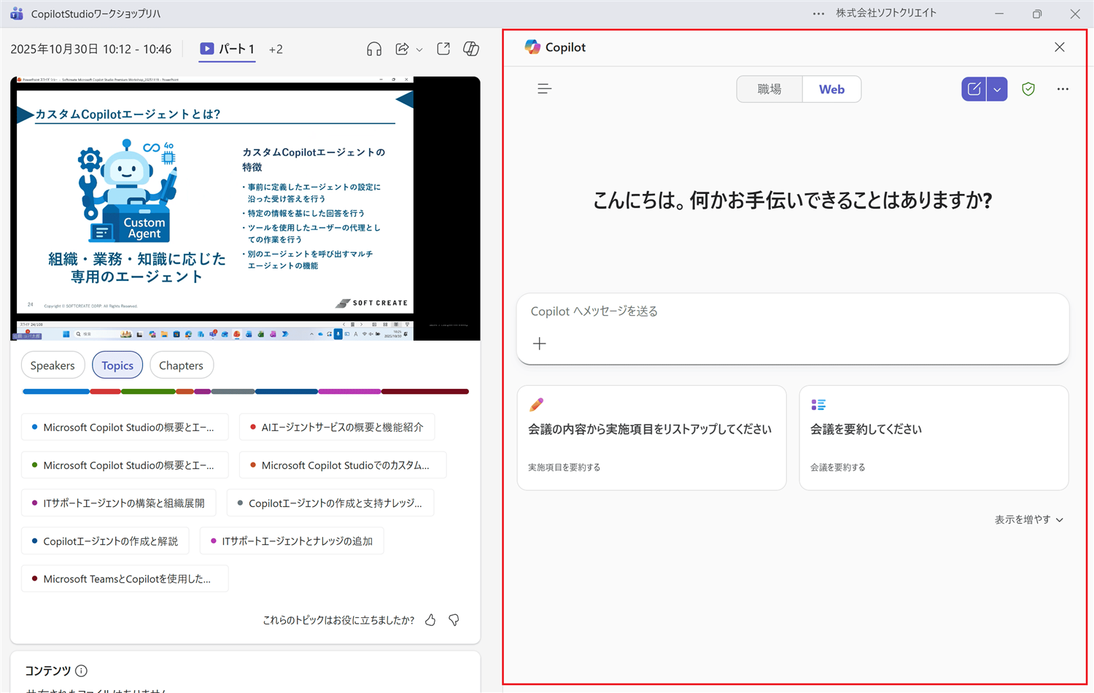Click the green shield protection icon

coord(1028,88)
